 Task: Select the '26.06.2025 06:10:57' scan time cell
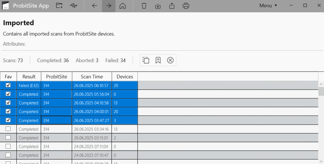pyautogui.click(x=92, y=85)
